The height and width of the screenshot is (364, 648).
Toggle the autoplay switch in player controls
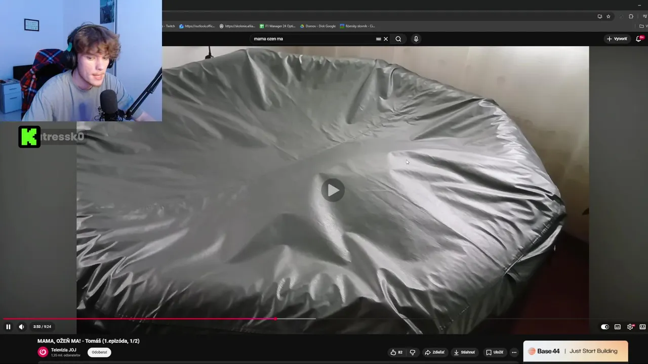click(604, 327)
